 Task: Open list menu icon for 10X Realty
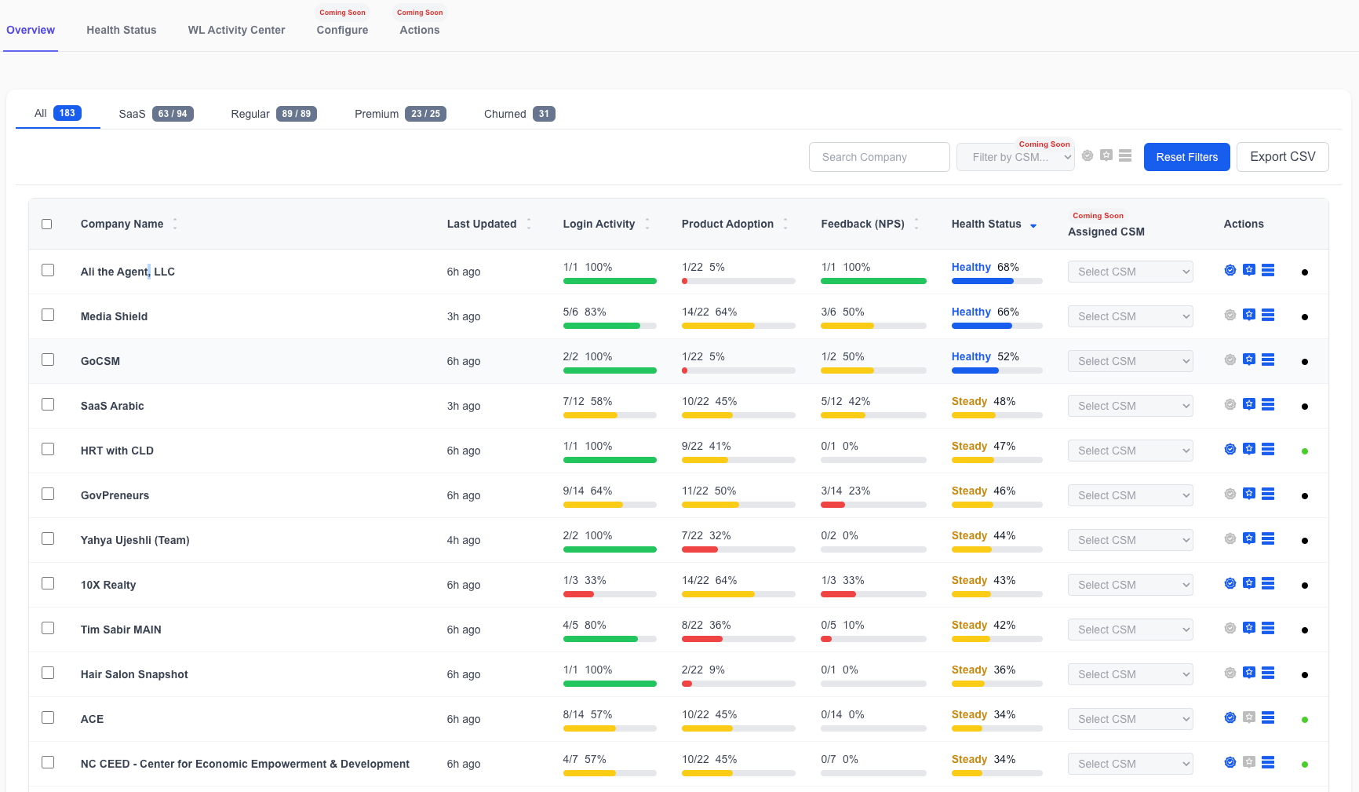point(1268,583)
